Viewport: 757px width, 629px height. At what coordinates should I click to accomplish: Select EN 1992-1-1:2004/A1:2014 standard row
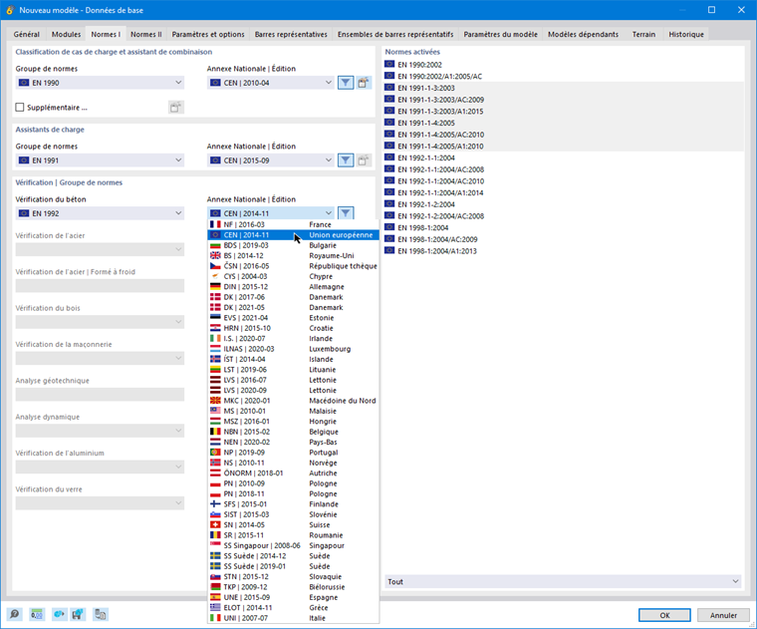(563, 192)
